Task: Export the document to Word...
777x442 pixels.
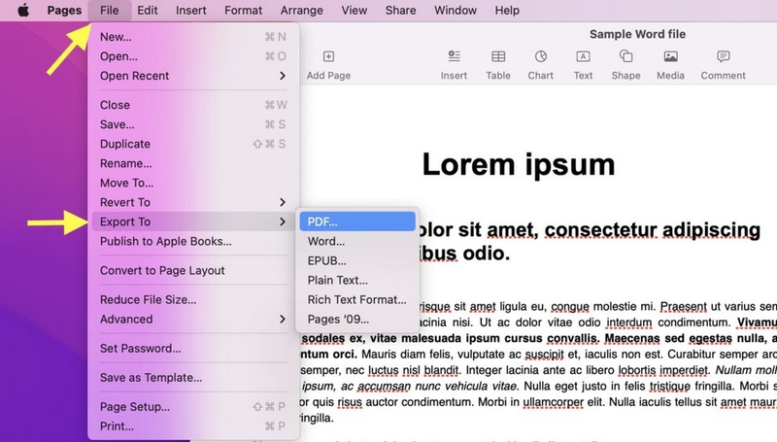Action: click(357, 241)
